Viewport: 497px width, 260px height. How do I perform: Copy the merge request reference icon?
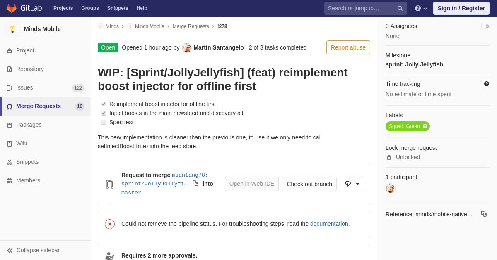483,214
